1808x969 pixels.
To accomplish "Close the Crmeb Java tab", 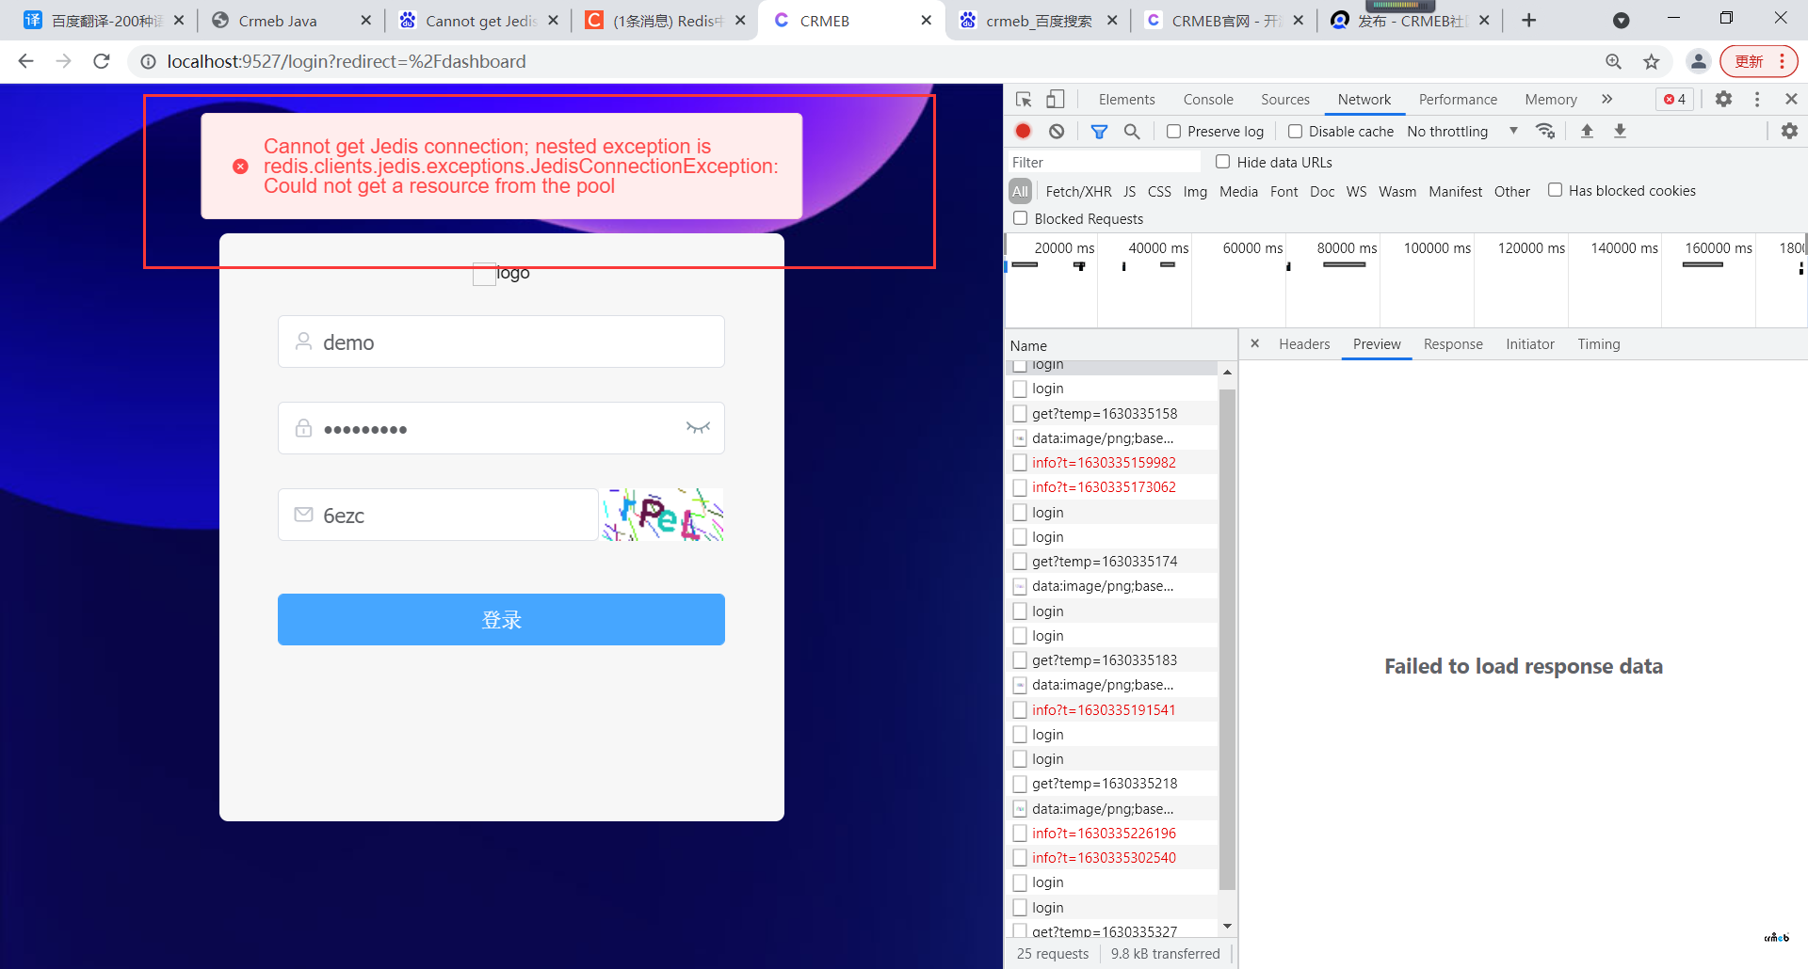I will (366, 20).
